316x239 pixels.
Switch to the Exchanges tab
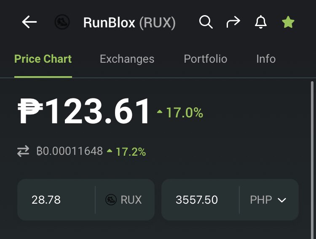pos(127,59)
